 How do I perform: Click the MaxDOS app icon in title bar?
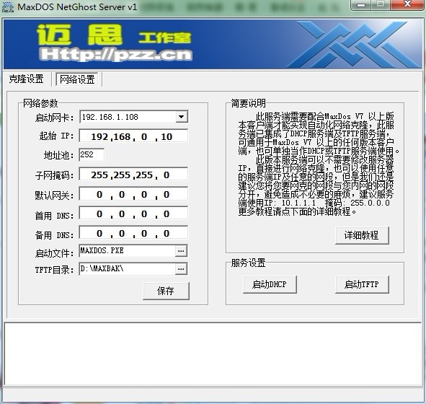8,6
